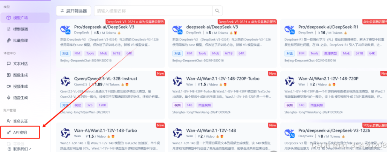388x152 pixels.
Task: Open Pro/deepseek-ai/DeepSeek-V3-1226 model title
Action: point(334,131)
